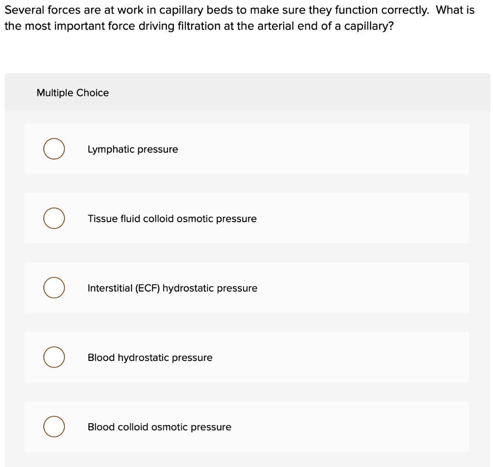
Task: Click the "Lymphatic pressure" answer text
Action: [132, 149]
